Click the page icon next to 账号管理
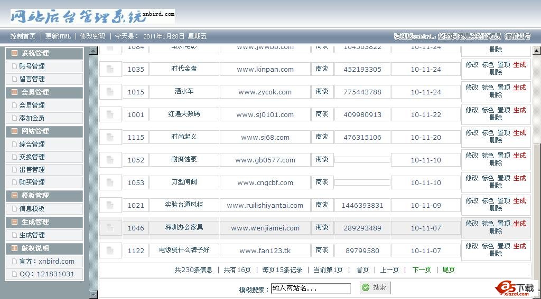Image resolution: width=541 pixels, height=299 pixels. (x=14, y=66)
